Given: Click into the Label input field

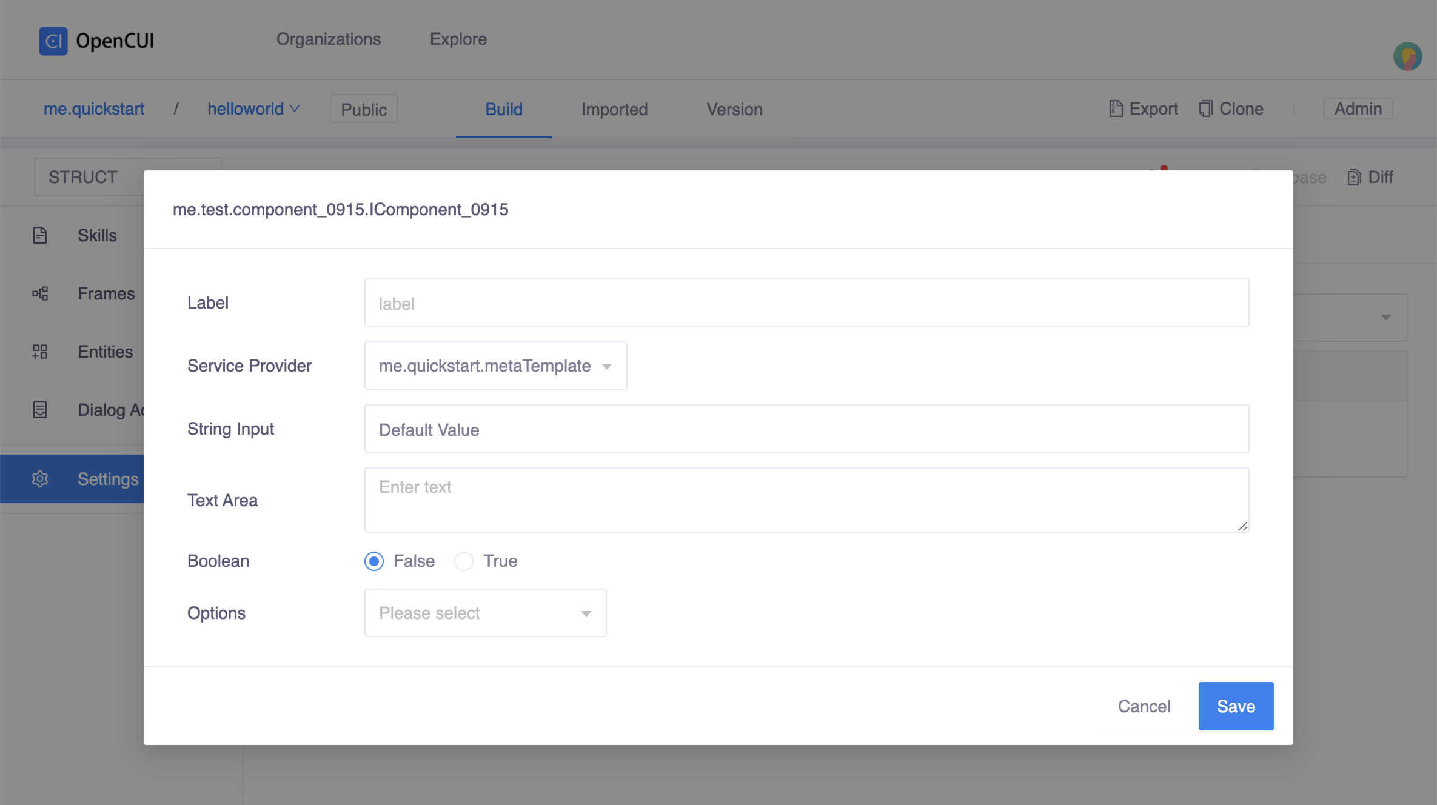Looking at the screenshot, I should (x=806, y=303).
